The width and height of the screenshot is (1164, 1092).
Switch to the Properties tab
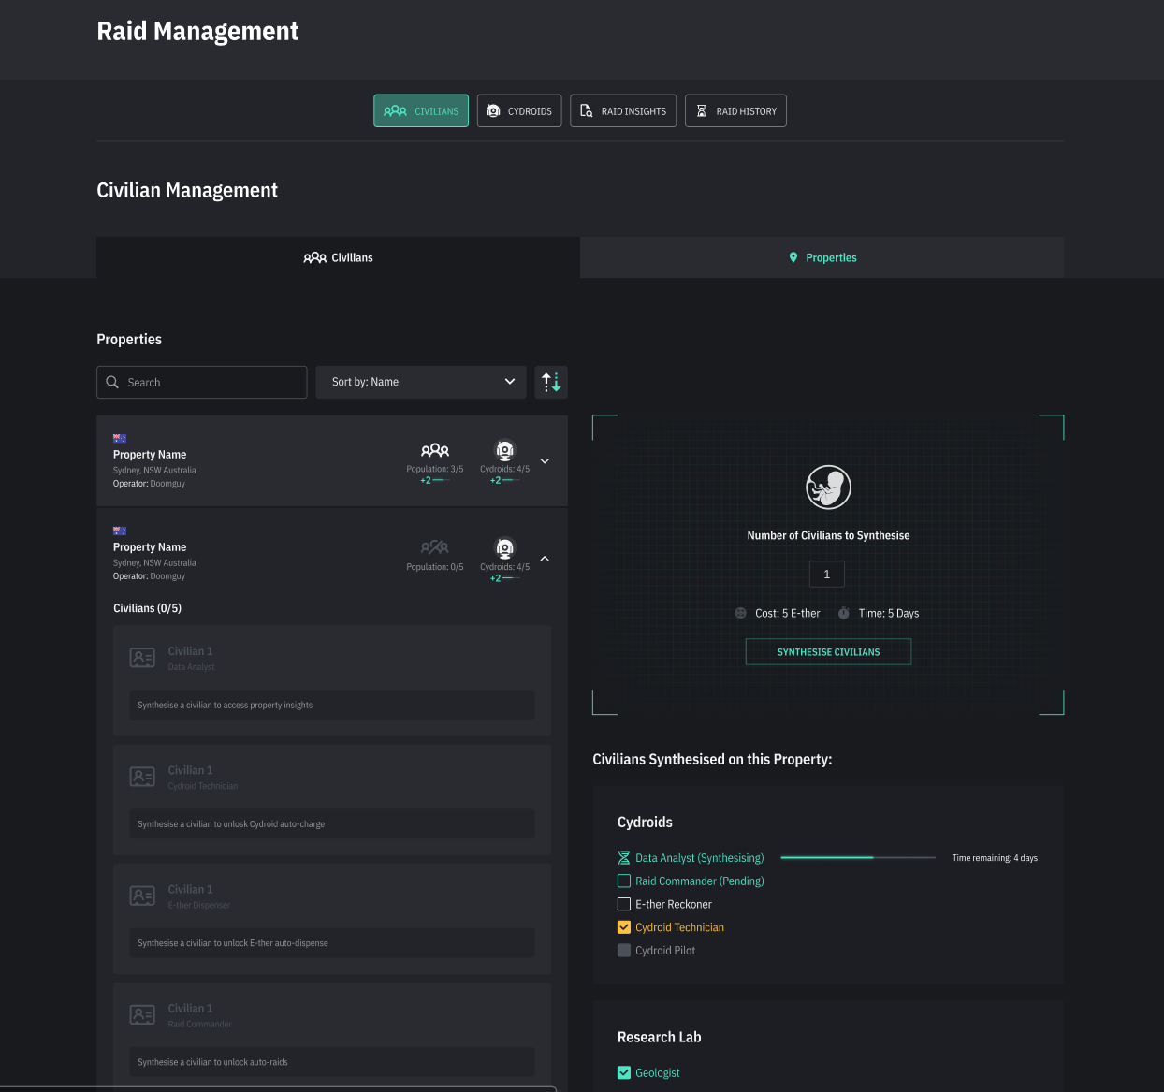tap(822, 257)
